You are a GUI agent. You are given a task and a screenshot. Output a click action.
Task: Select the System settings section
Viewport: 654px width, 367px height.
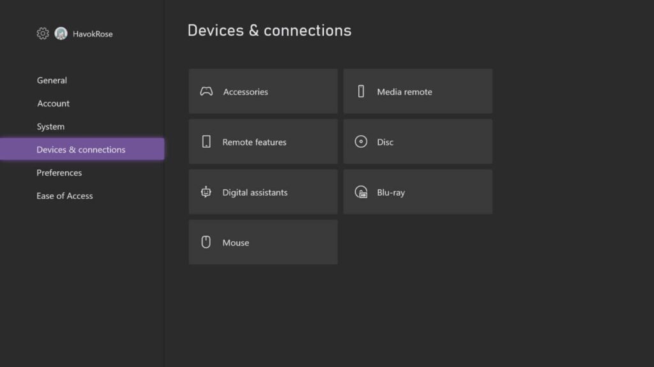point(50,126)
